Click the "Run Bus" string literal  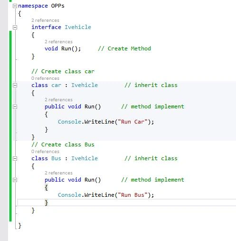(132, 195)
